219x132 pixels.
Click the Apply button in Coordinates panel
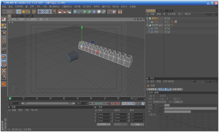137,124
